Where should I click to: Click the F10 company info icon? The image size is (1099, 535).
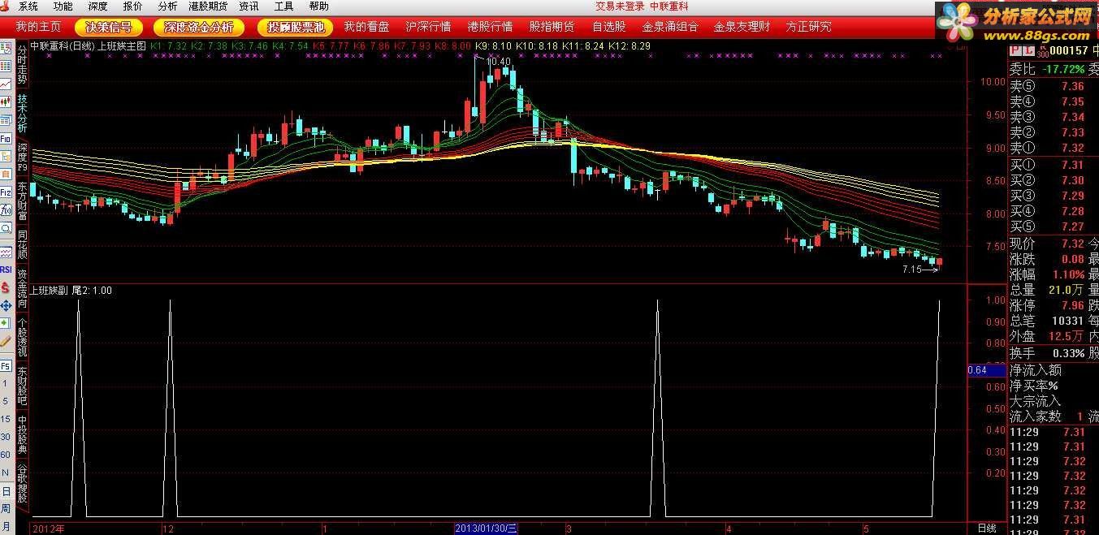(7, 139)
